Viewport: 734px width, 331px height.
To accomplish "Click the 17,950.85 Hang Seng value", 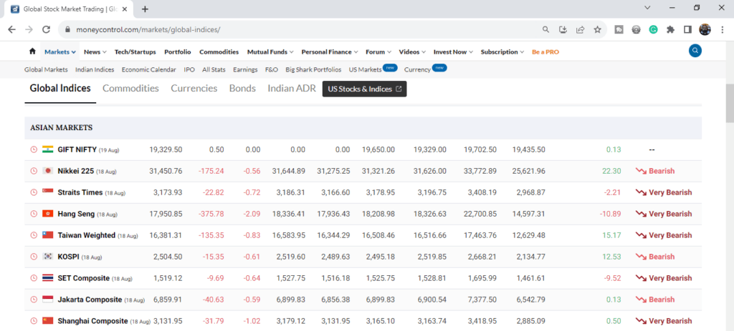I will point(166,214).
